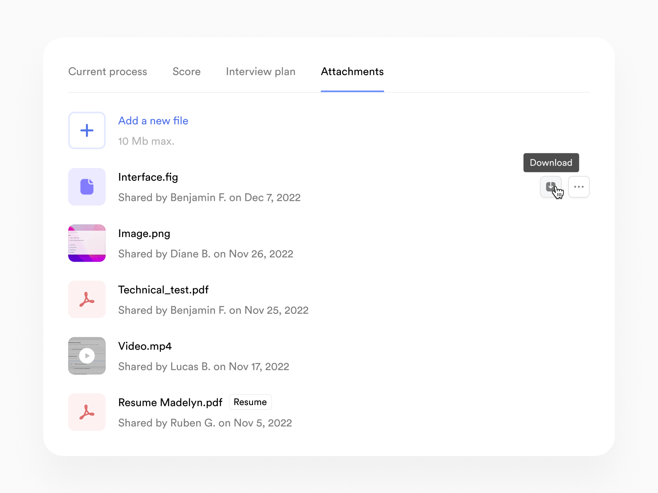Click the Resume Madelyn.pdf PDF icon

pyautogui.click(x=87, y=412)
